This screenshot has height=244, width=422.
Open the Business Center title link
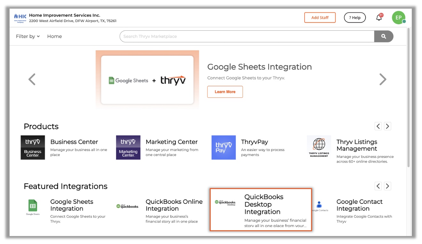[x=74, y=142]
